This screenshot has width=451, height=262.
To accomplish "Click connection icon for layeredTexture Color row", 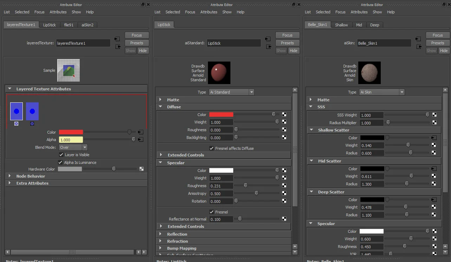I will click(140, 132).
